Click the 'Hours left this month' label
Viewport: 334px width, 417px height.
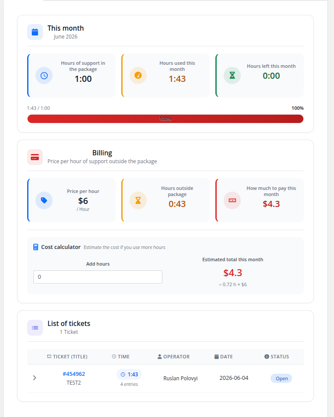click(x=271, y=66)
